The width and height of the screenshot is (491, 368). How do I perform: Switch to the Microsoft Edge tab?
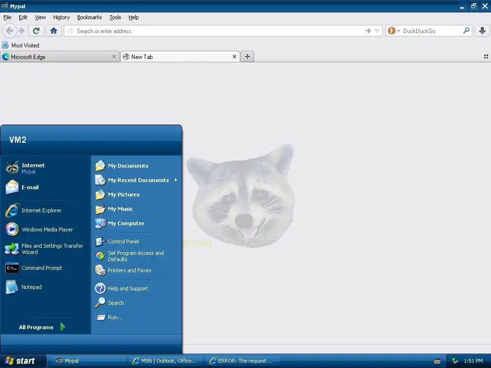(60, 57)
